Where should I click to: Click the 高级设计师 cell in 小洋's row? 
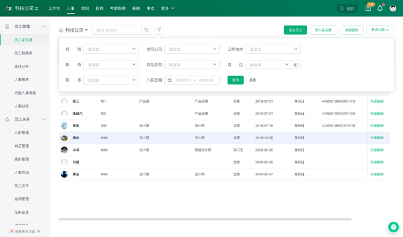(x=203, y=150)
